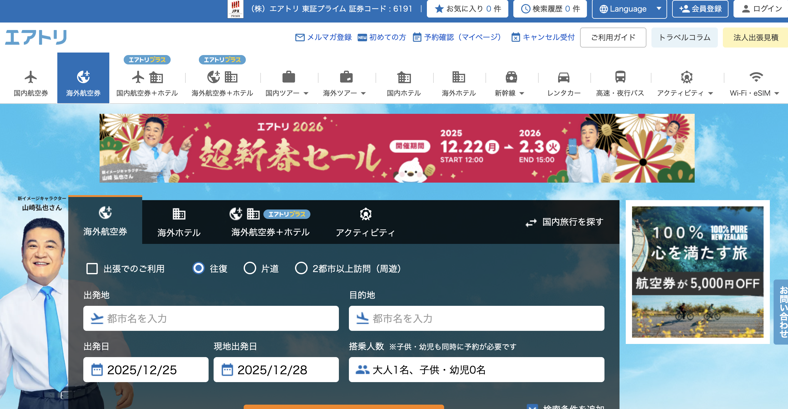Viewport: 788px width, 409px height.
Task: Open the Language dropdown
Action: click(629, 9)
